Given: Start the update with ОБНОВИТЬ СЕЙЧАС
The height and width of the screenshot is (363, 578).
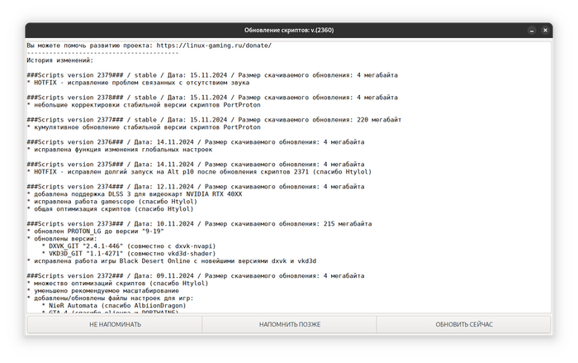Looking at the screenshot, I should [464, 324].
